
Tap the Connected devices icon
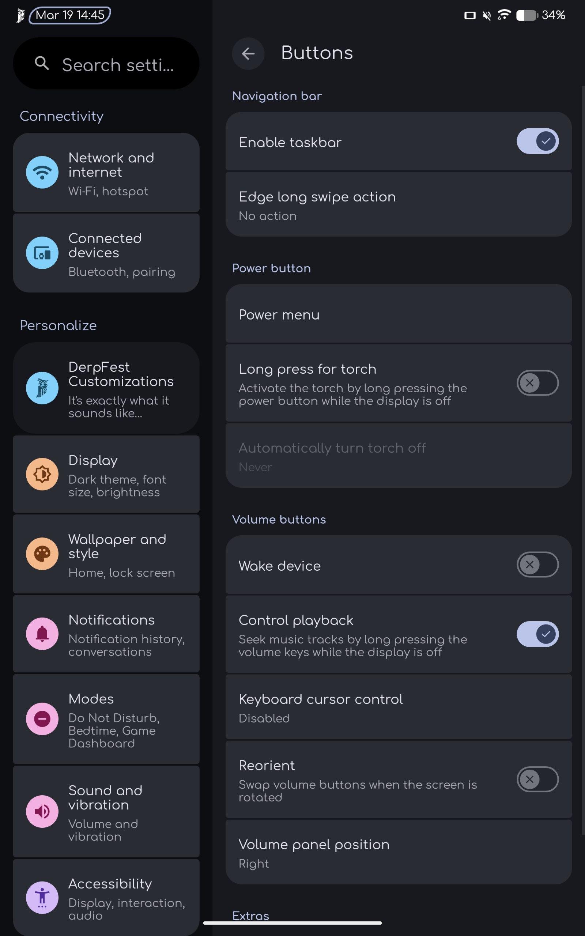tap(42, 253)
